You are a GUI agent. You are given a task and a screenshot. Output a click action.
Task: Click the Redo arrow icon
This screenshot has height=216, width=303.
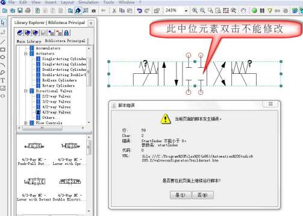pyautogui.click(x=147, y=10)
